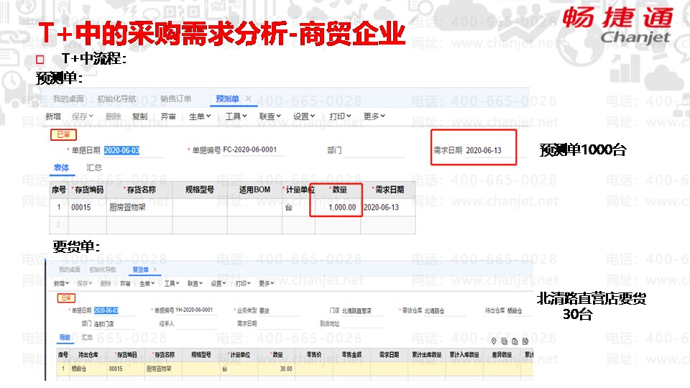Click 存货名称 column header in forecast grid
Image resolution: width=690 pixels, height=388 pixels.
139,190
